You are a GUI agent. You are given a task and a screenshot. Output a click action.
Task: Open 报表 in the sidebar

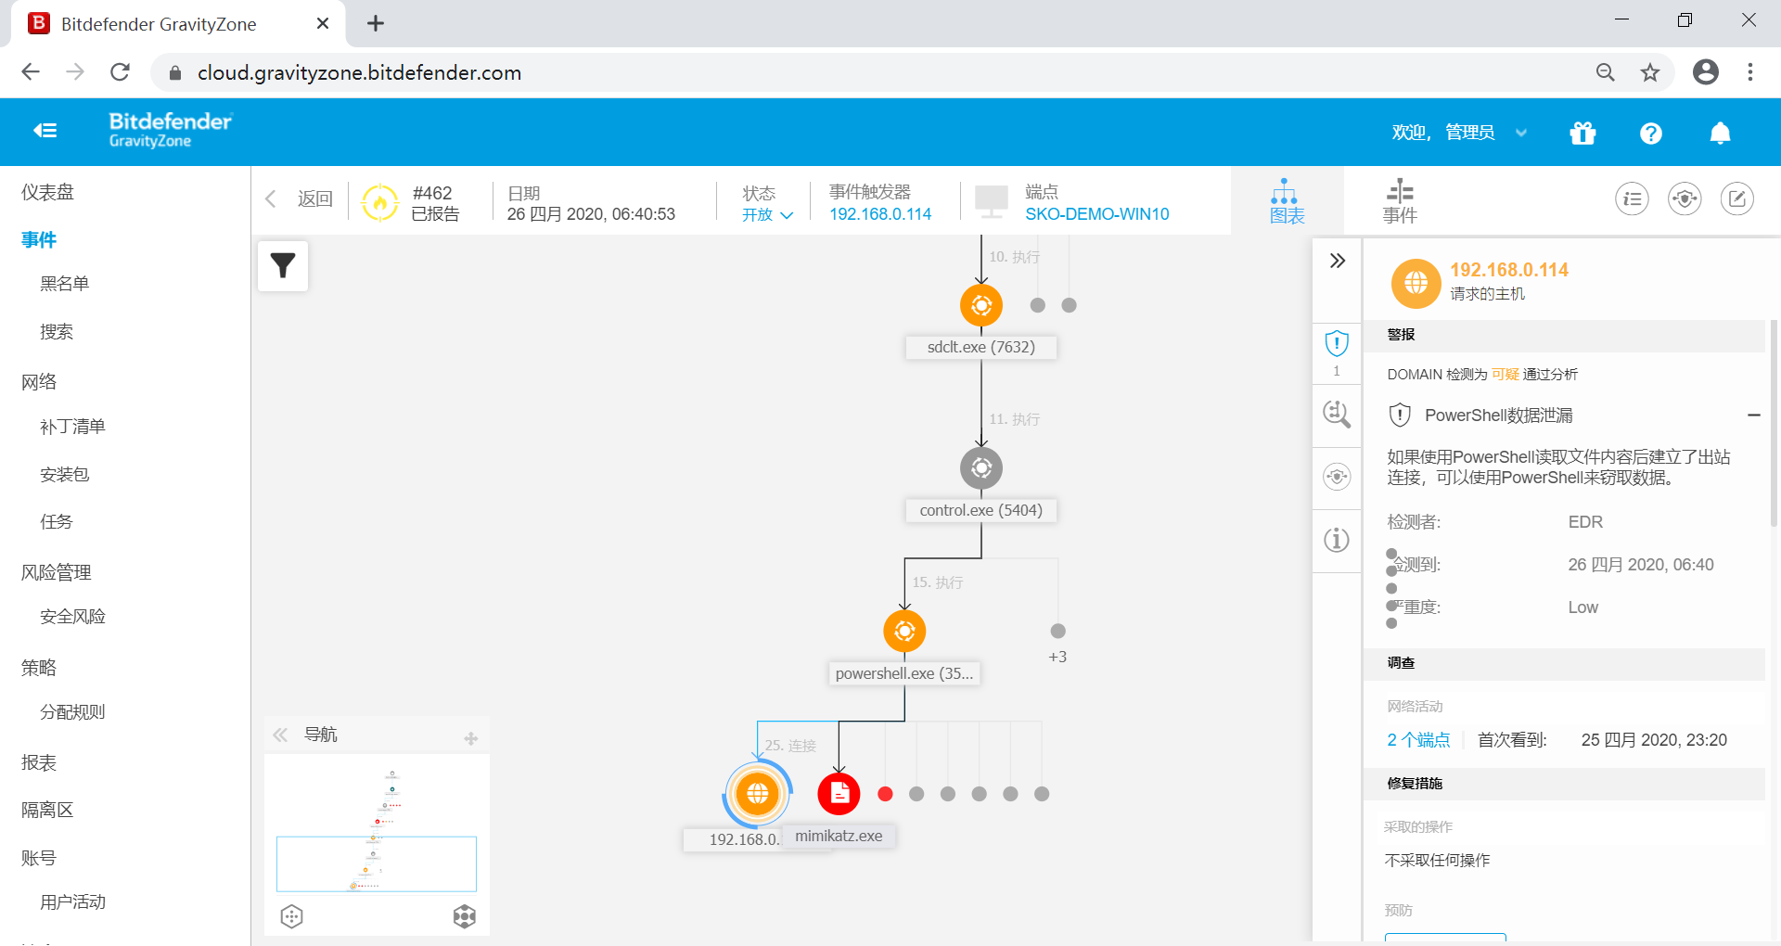click(39, 762)
